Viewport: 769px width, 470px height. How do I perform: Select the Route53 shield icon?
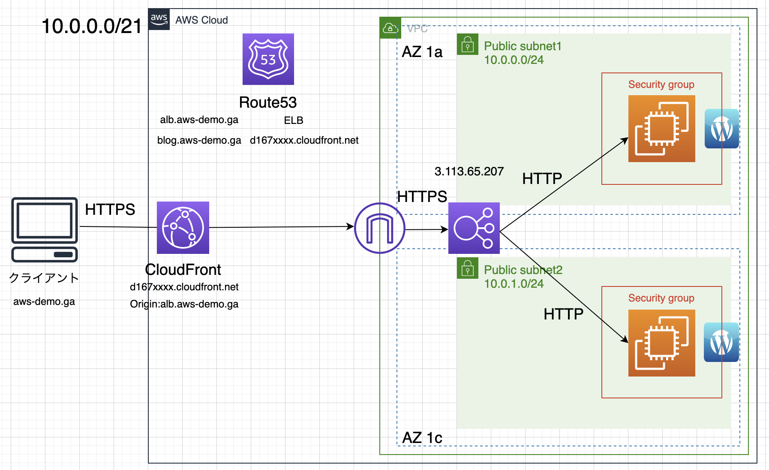pyautogui.click(x=268, y=59)
